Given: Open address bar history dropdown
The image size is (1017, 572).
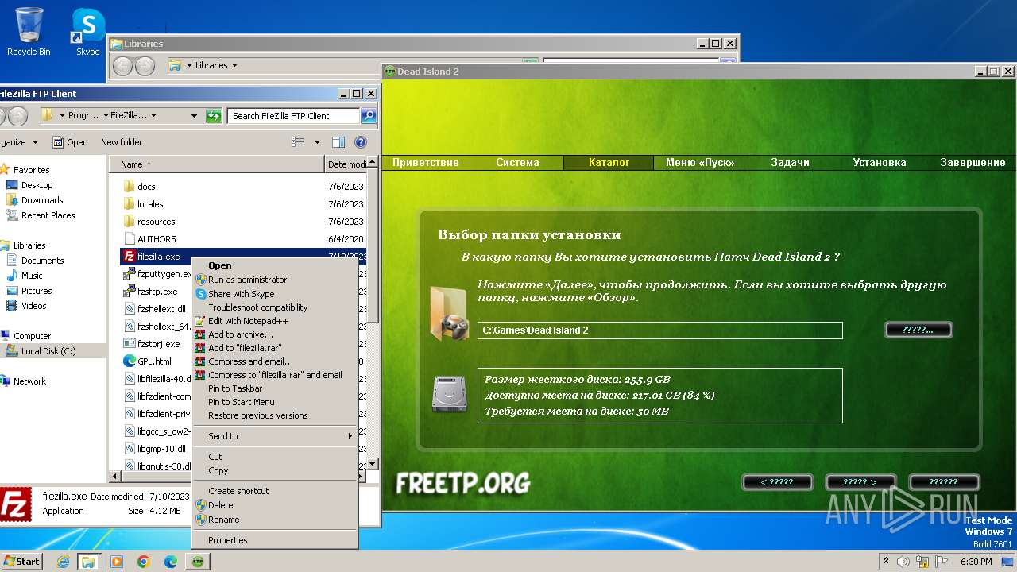Looking at the screenshot, I should click(x=194, y=116).
